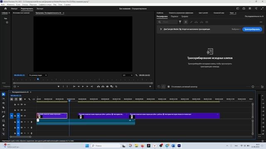Select the Ripple Edit tool

click(3, 103)
